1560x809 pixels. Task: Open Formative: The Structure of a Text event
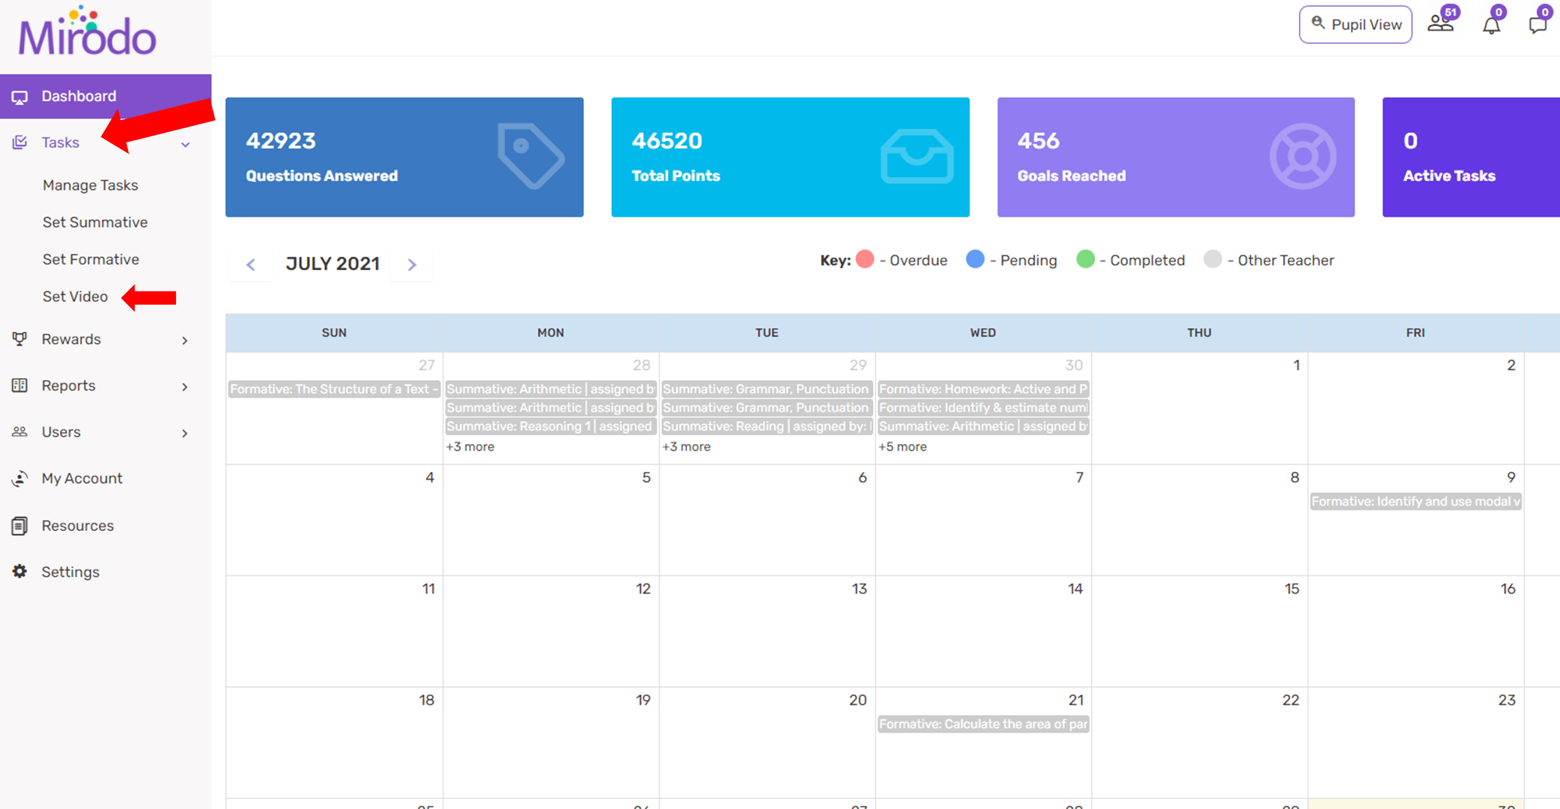[334, 389]
